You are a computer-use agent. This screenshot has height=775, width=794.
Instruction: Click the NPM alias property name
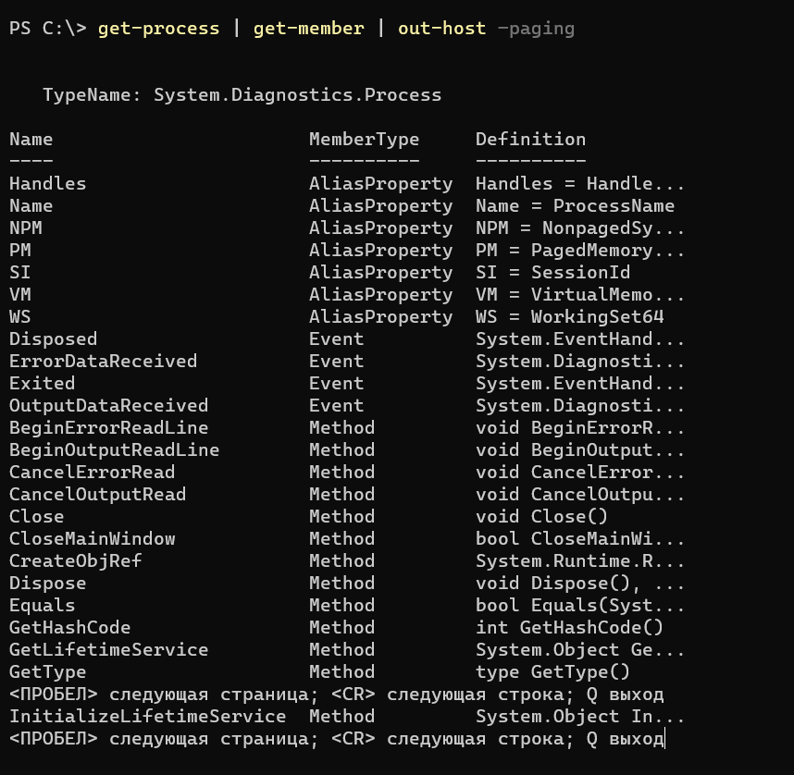(x=25, y=228)
